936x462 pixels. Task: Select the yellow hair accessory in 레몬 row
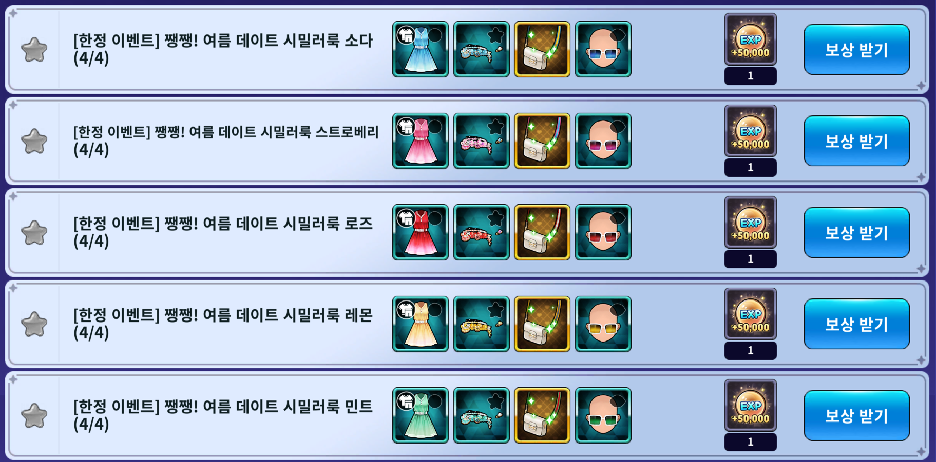pyautogui.click(x=482, y=324)
